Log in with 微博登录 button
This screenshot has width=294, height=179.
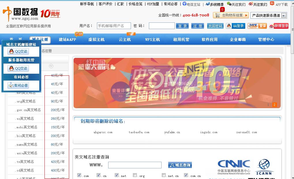coord(279,26)
